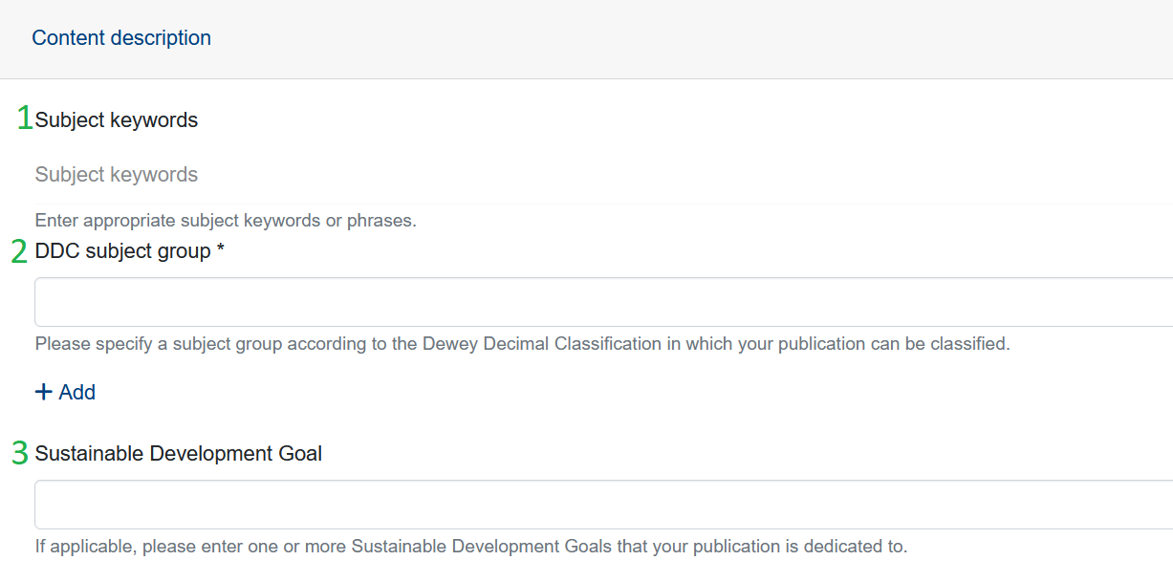Click the green number 2 marker

19,251
